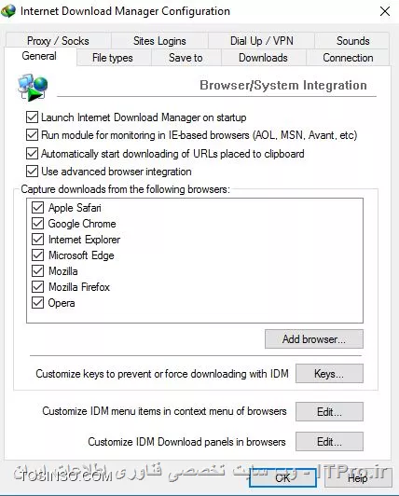
Task: Toggle Run module for monitoring IE-based browsers
Action: pyautogui.click(x=32, y=135)
